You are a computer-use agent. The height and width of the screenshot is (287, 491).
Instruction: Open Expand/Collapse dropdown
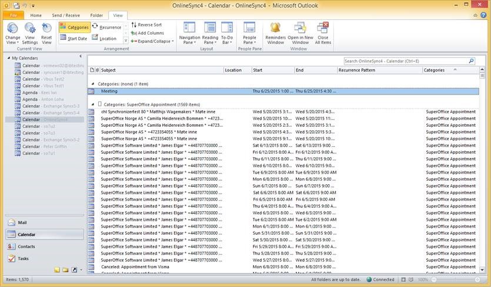point(152,41)
